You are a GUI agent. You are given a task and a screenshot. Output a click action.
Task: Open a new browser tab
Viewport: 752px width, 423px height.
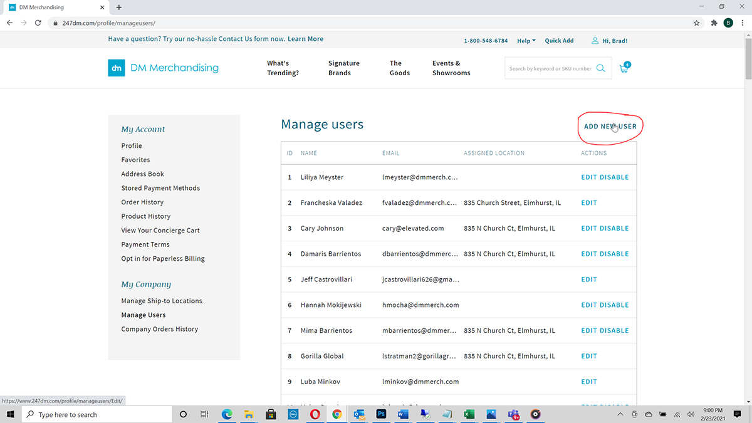tap(119, 7)
